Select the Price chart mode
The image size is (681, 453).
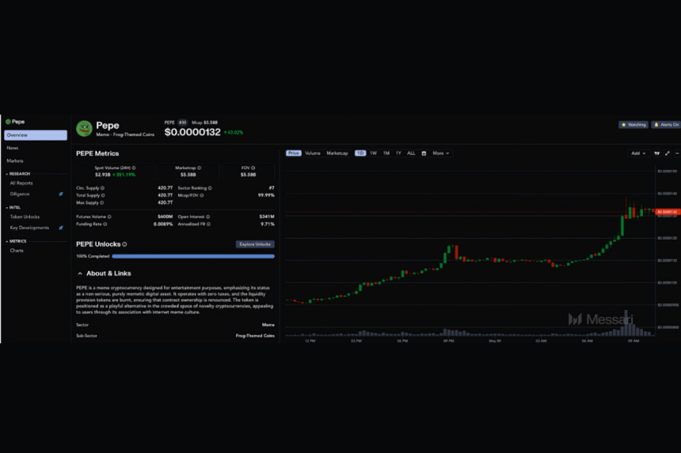[x=294, y=153]
